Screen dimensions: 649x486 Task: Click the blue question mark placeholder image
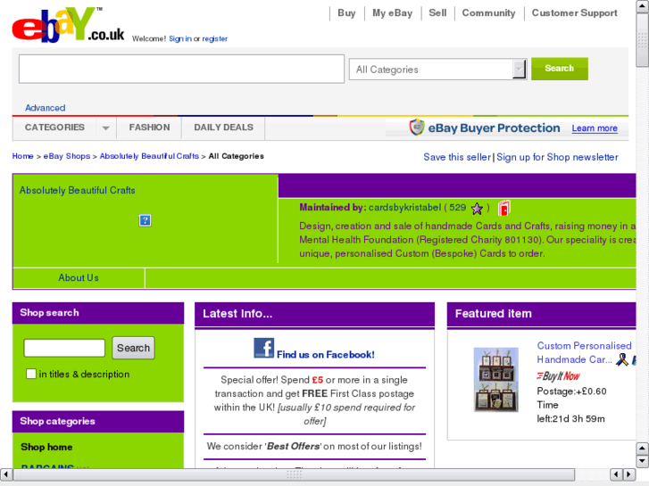coord(145,220)
